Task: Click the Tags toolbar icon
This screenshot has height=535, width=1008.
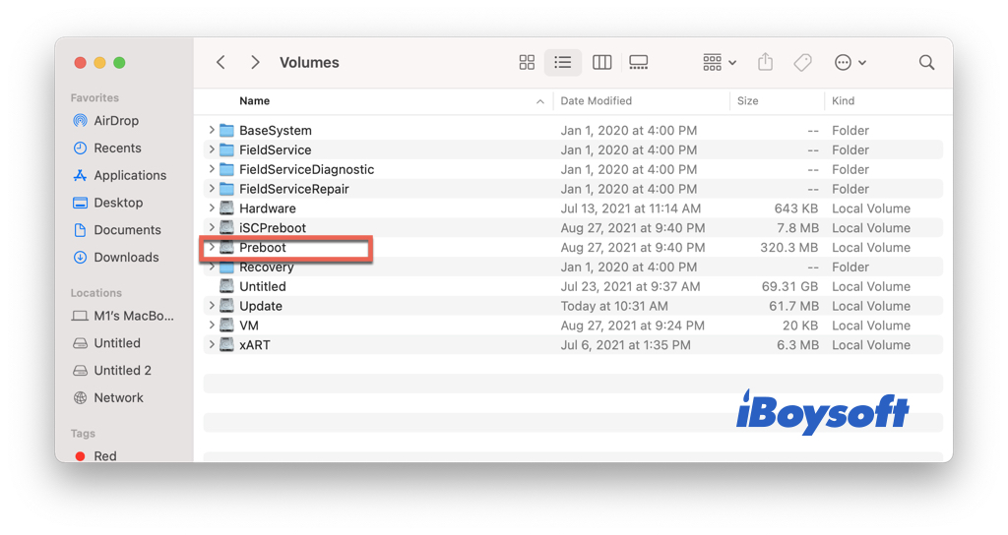Action: point(802,63)
